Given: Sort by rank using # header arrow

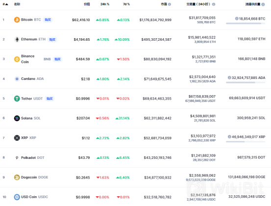Looking at the screenshot, I should tap(5, 4).
